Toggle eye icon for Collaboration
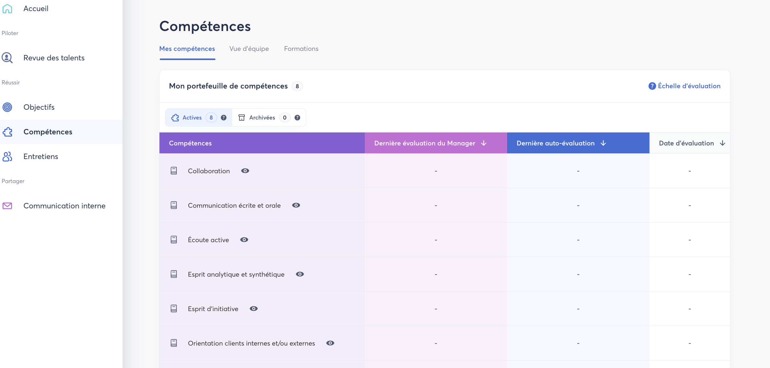This screenshot has width=770, height=368. tap(245, 171)
